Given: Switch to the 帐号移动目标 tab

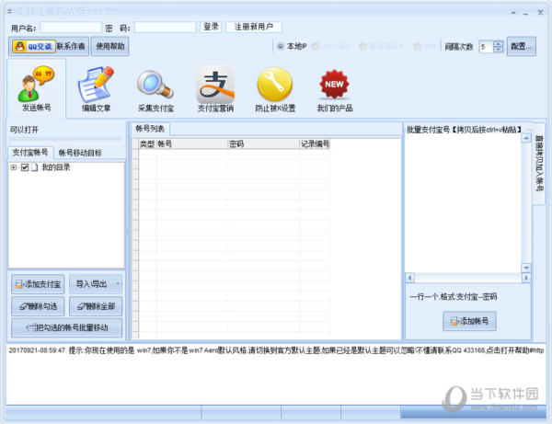Looking at the screenshot, I should click(x=80, y=153).
